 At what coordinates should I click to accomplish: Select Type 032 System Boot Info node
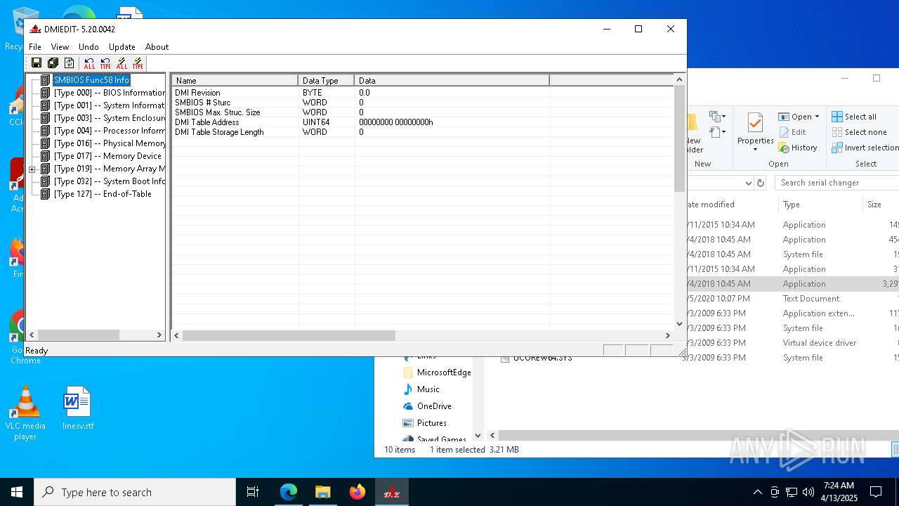[x=109, y=181]
